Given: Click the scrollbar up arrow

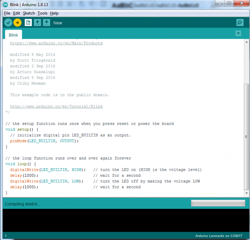Looking at the screenshot, I should point(246,42).
